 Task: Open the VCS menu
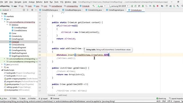pos(61,2)
